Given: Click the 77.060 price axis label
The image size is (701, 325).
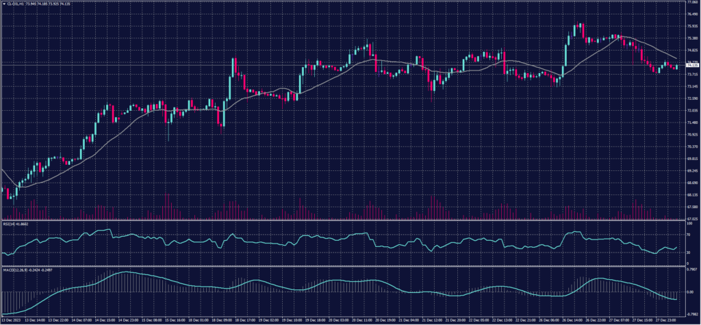Looking at the screenshot, I should 691,3.
